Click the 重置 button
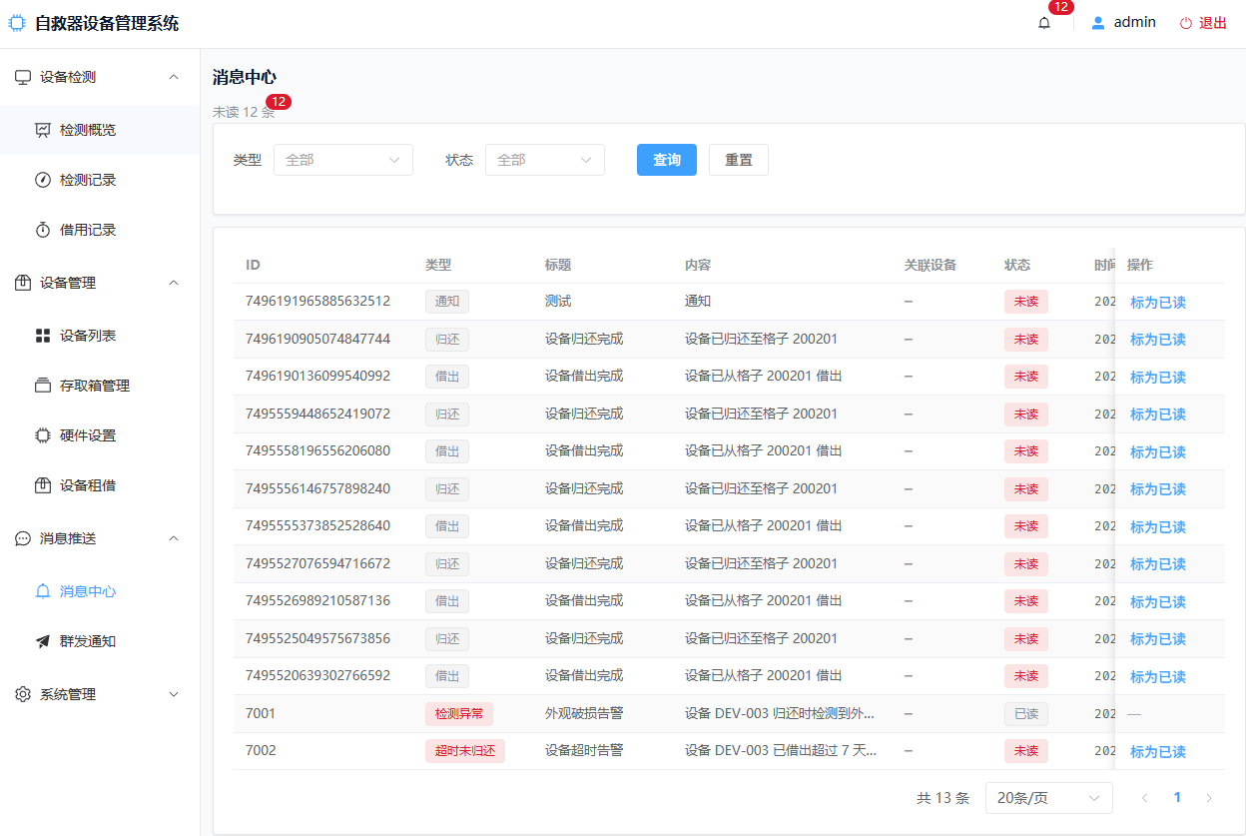1246x836 pixels. (739, 160)
